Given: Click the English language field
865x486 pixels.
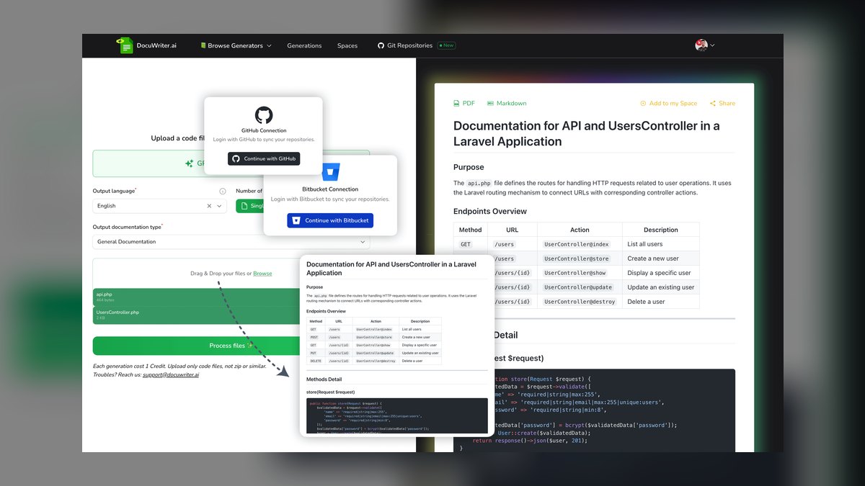Looking at the screenshot, I should (x=159, y=206).
